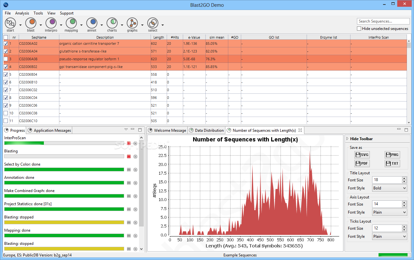Check sequence row 11 C02006C10
Image resolution: width=414 pixels, height=260 pixels.
point(6,121)
